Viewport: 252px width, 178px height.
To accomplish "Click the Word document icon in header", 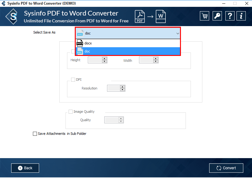I will coord(160,16).
